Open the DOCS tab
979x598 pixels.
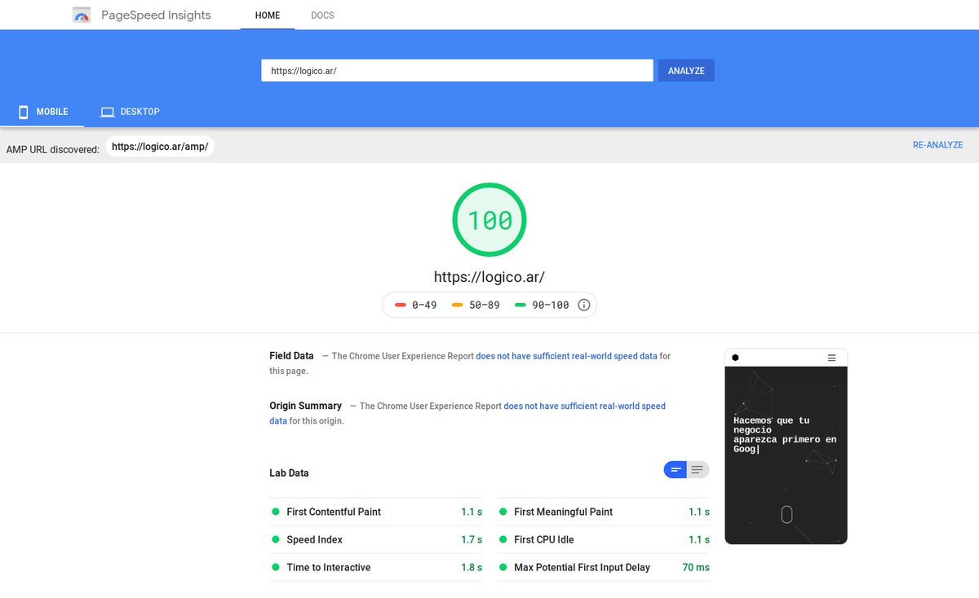(x=322, y=15)
